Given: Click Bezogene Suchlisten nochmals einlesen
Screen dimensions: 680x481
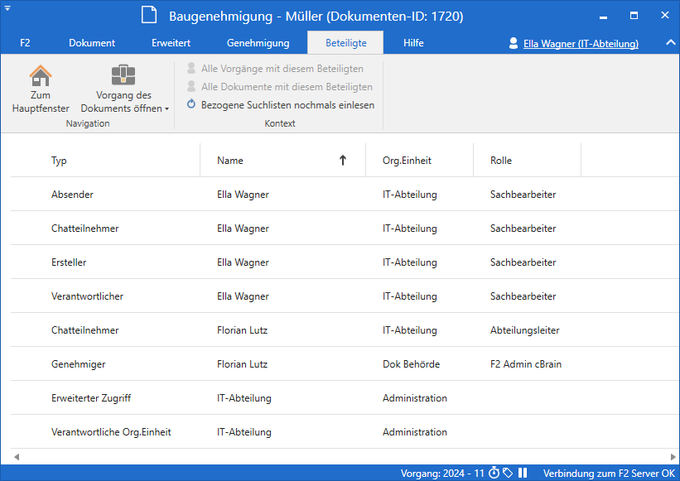Looking at the screenshot, I should 287,105.
